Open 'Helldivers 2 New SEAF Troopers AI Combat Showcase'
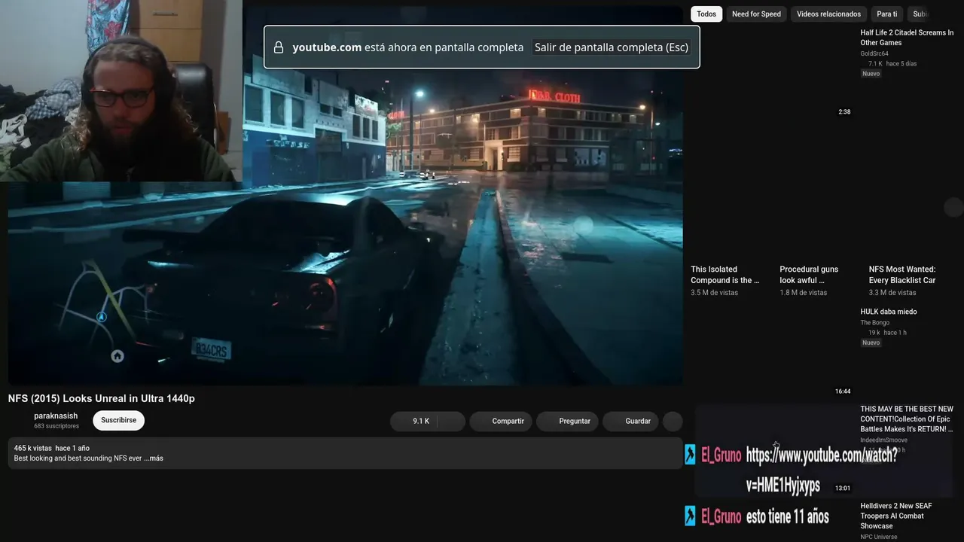The image size is (964, 542). pyautogui.click(x=896, y=516)
